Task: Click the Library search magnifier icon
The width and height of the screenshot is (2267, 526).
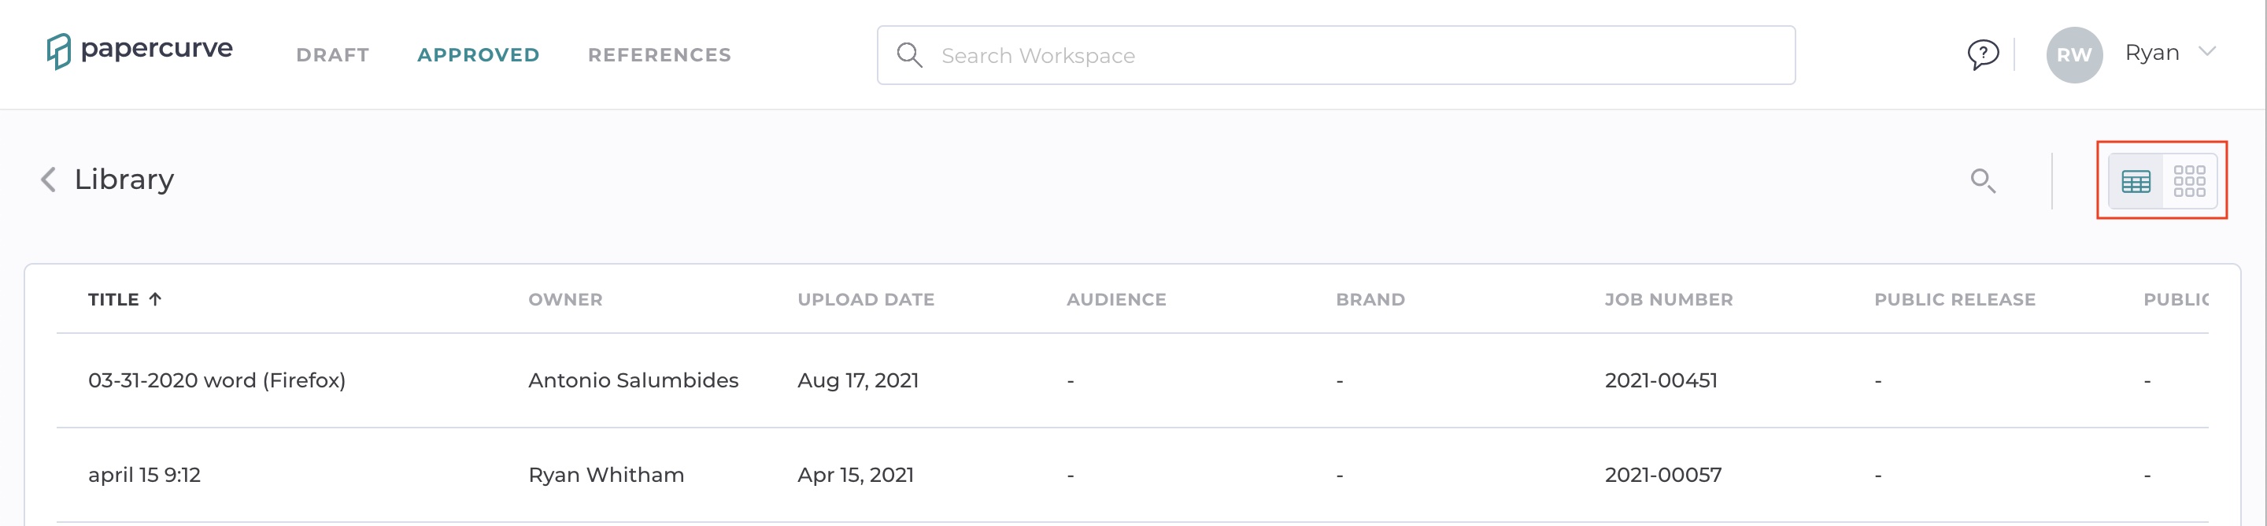Action: tap(1982, 180)
